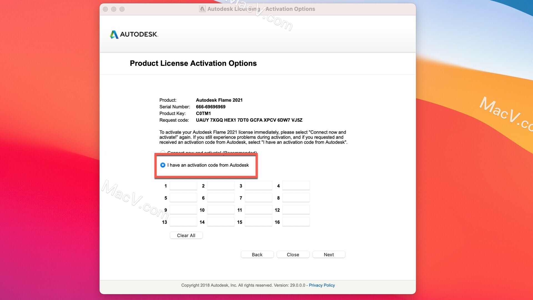Click the Clear All button

click(186, 235)
